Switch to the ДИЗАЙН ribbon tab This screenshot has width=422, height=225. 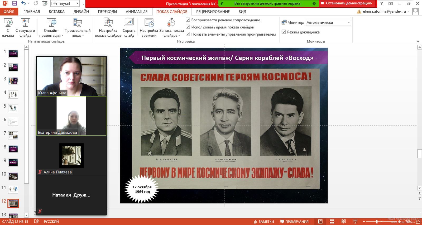[81, 12]
